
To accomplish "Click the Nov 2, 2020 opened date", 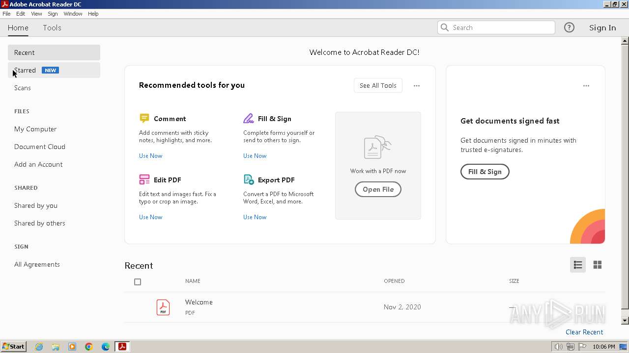I will tap(402, 307).
